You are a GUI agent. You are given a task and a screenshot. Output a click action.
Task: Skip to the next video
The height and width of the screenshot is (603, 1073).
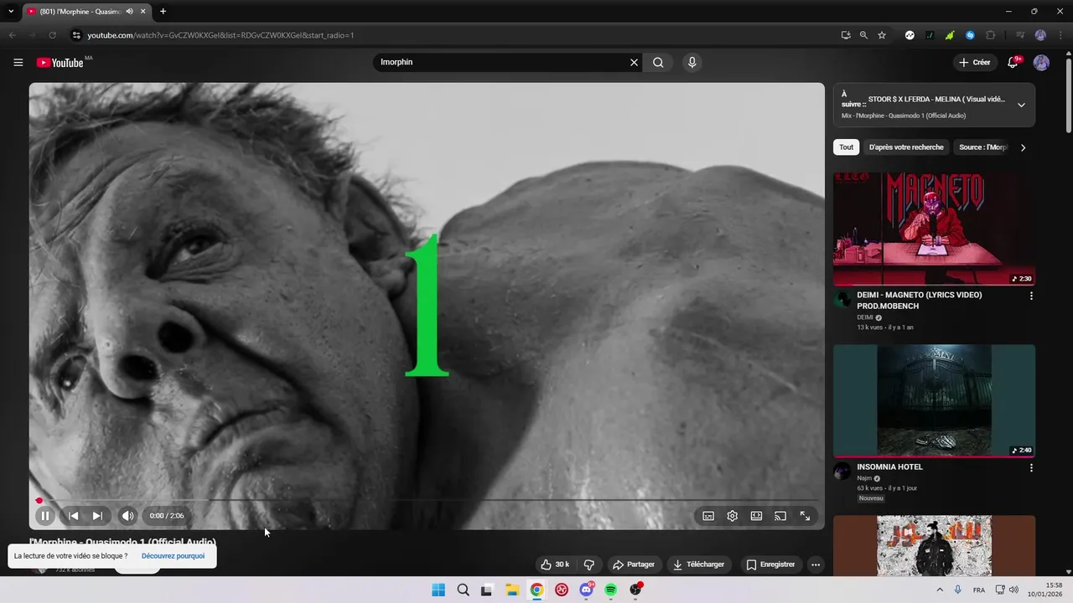point(97,516)
